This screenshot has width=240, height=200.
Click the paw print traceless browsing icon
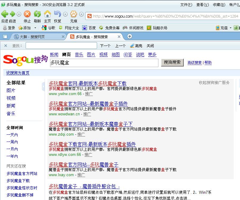pyautogui.click(x=74, y=14)
